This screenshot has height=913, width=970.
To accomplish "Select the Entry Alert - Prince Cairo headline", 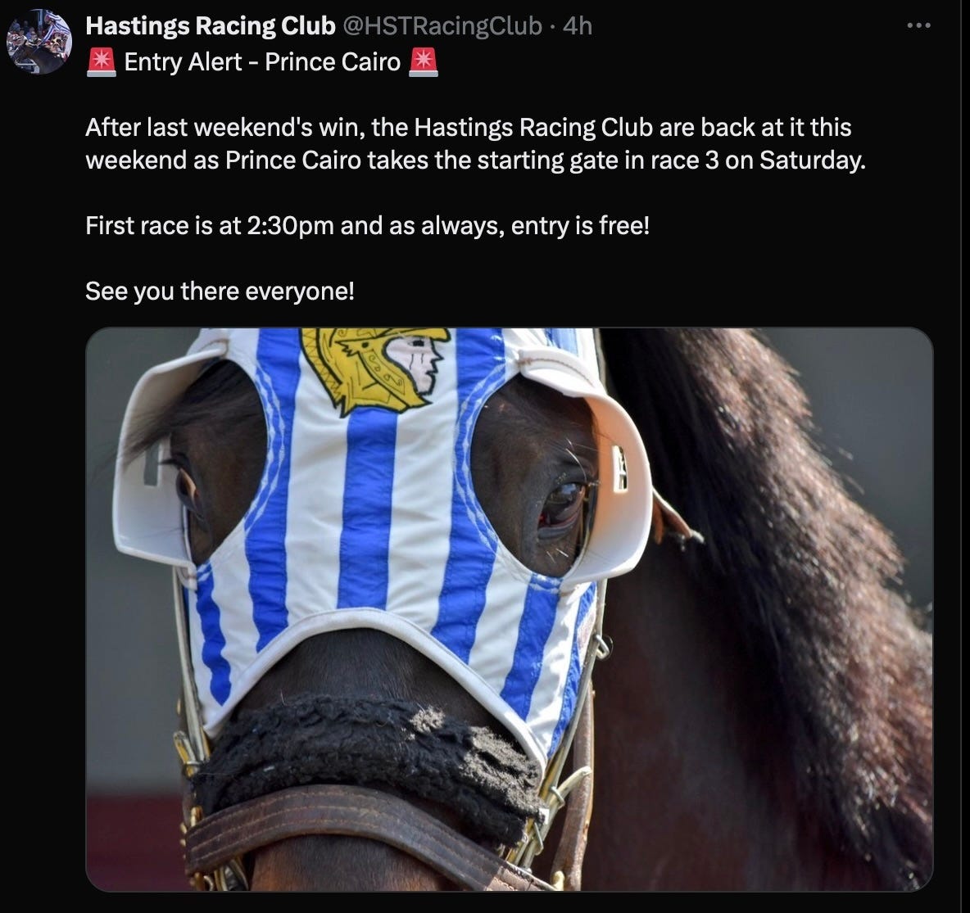I will (x=262, y=61).
